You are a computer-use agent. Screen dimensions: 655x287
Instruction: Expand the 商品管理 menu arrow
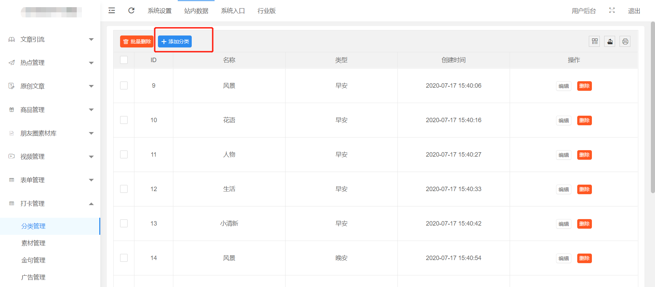[x=91, y=110]
